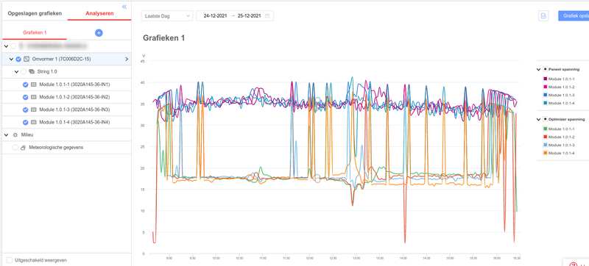Click the start date 24-12-2021

(215, 16)
